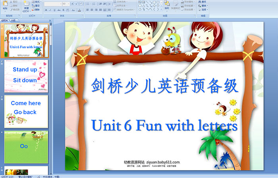Viewport: 278px width, 178px height.
Task: Decrease the paragraph indent level
Action: coord(100,4)
